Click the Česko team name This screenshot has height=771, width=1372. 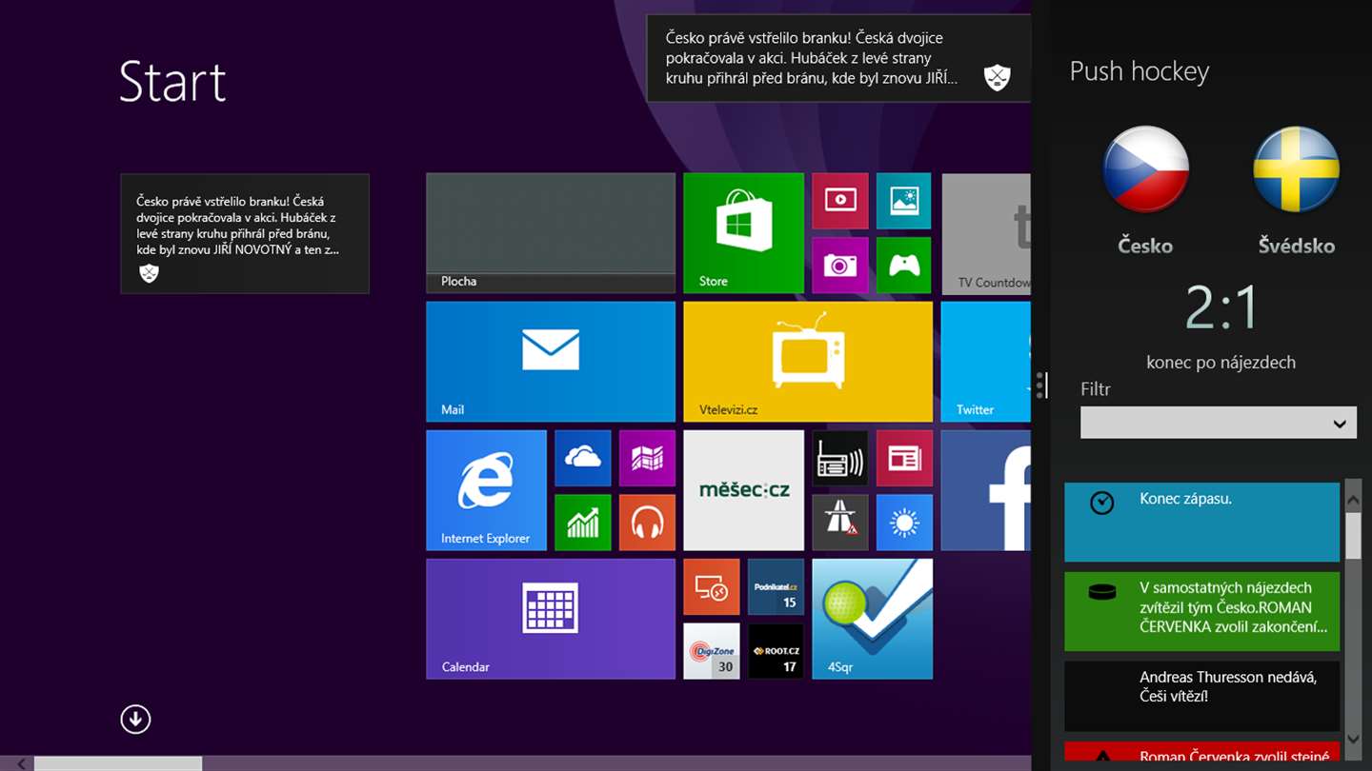click(1145, 246)
